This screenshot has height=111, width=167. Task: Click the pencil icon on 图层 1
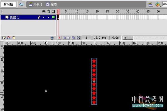coord(39,17)
